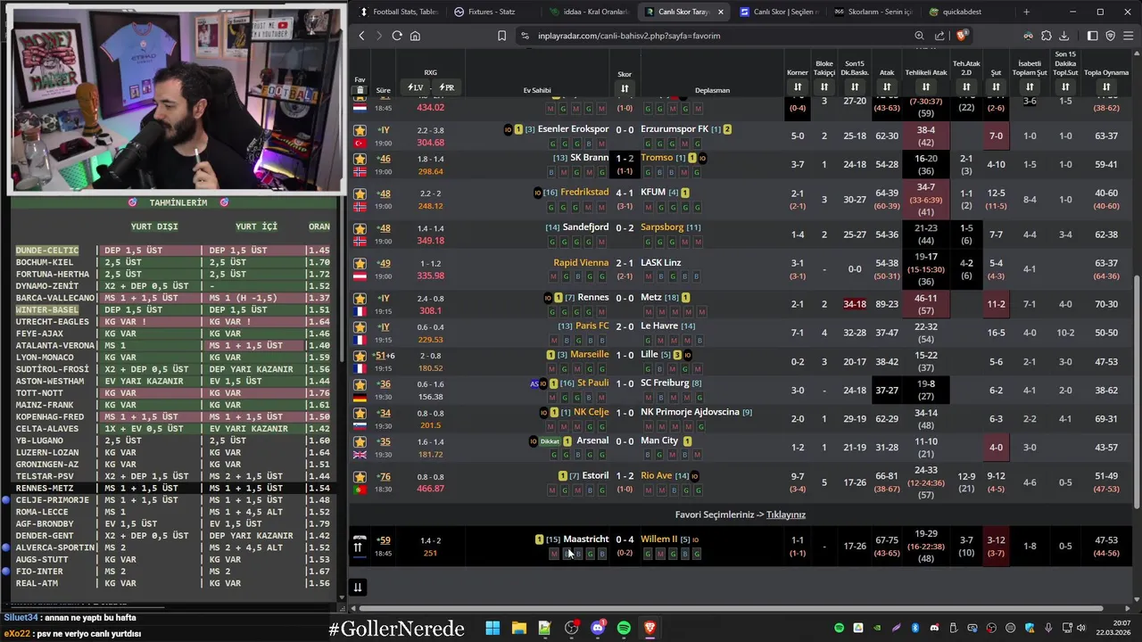
Task: Click the PR lightning button under RXG
Action: click(446, 87)
